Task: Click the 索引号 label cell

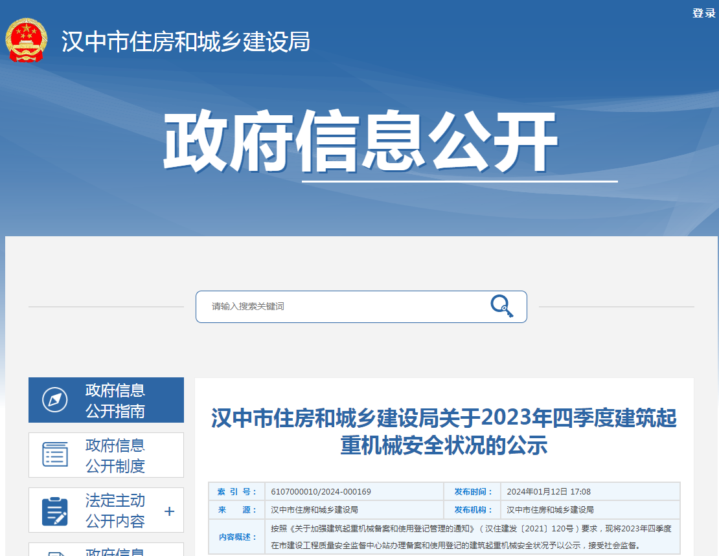Action: tap(236, 492)
